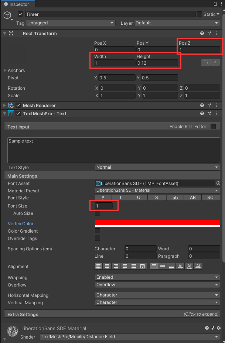Open the Overflow mode dropdown
This screenshot has width=225, height=343.
click(157, 285)
